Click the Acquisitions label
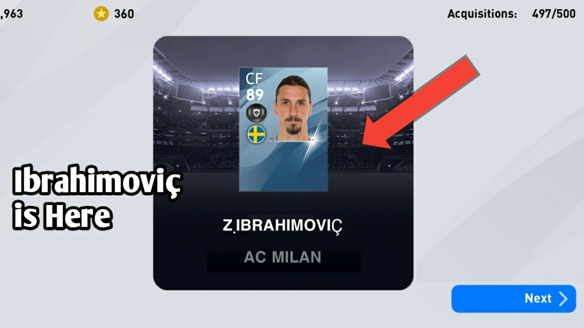Image resolution: width=584 pixels, height=328 pixels. pos(482,14)
